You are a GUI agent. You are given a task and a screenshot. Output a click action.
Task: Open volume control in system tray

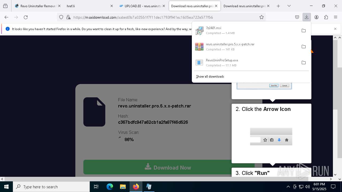point(308,187)
